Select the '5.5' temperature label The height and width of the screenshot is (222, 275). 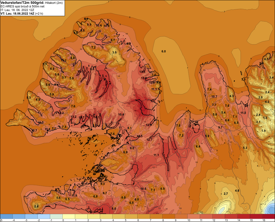click(45, 64)
